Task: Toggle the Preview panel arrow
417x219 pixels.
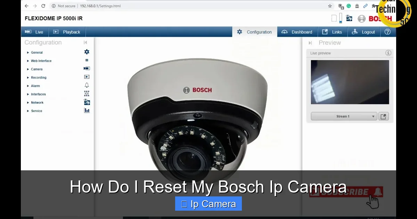Action: (311, 43)
